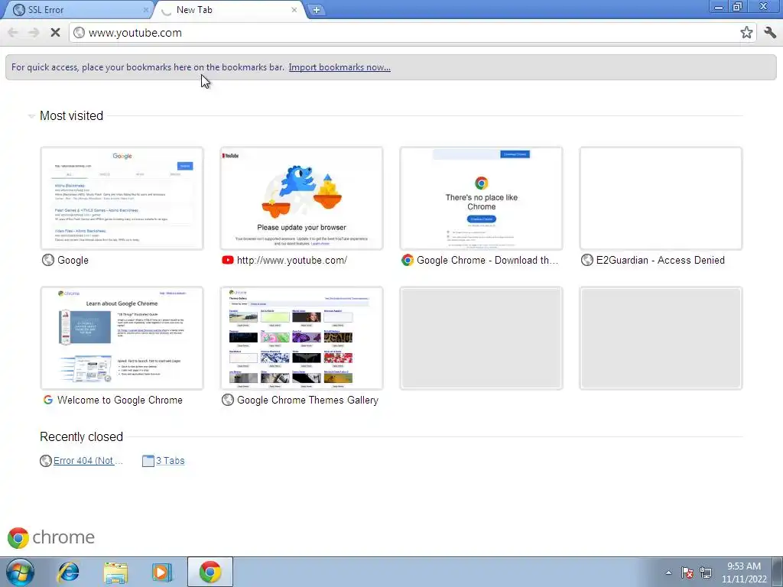The width and height of the screenshot is (783, 587).
Task: Restore down the Chrome window
Action: point(737,6)
